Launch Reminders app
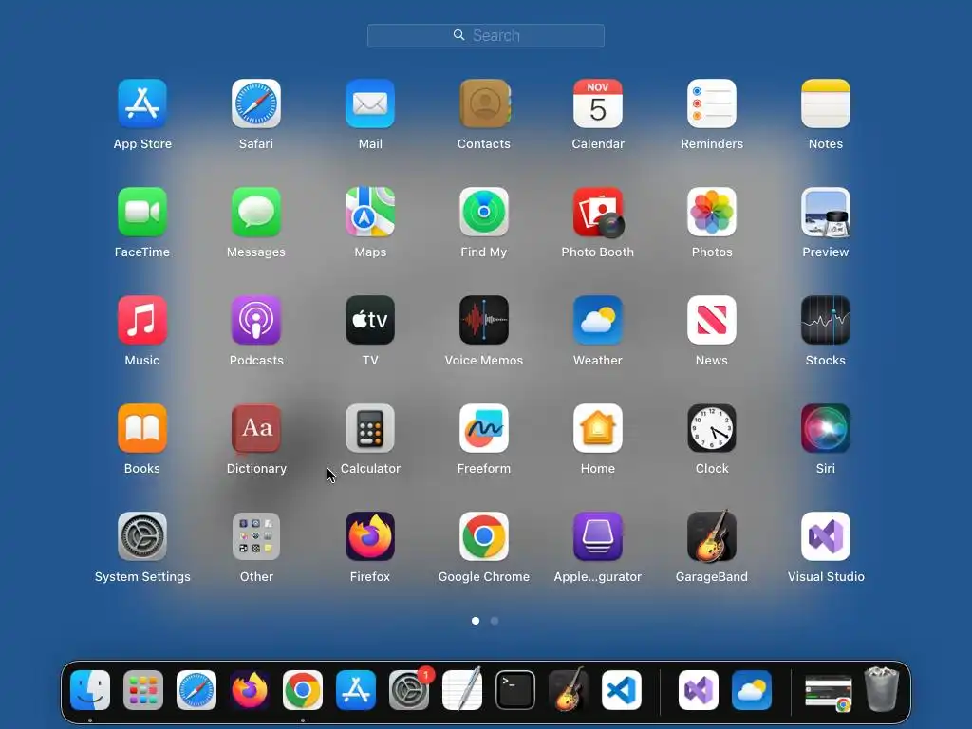The height and width of the screenshot is (729, 972). [712, 103]
